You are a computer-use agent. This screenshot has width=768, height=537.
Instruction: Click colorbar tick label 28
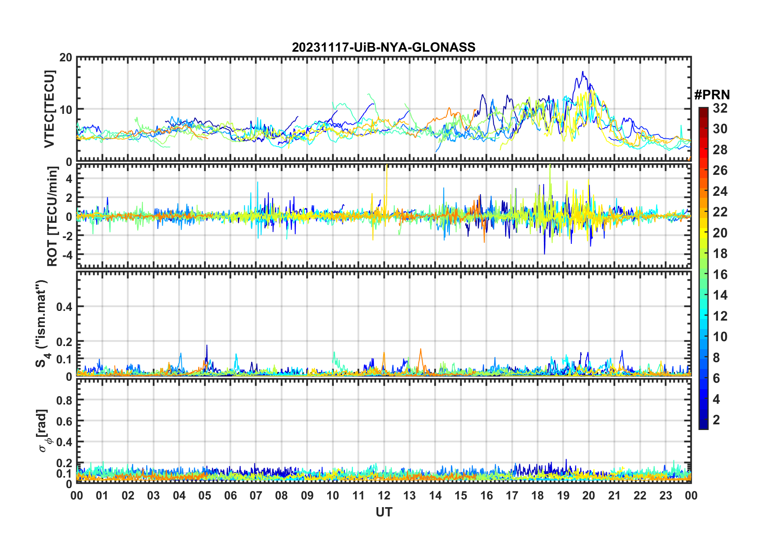pyautogui.click(x=720, y=150)
